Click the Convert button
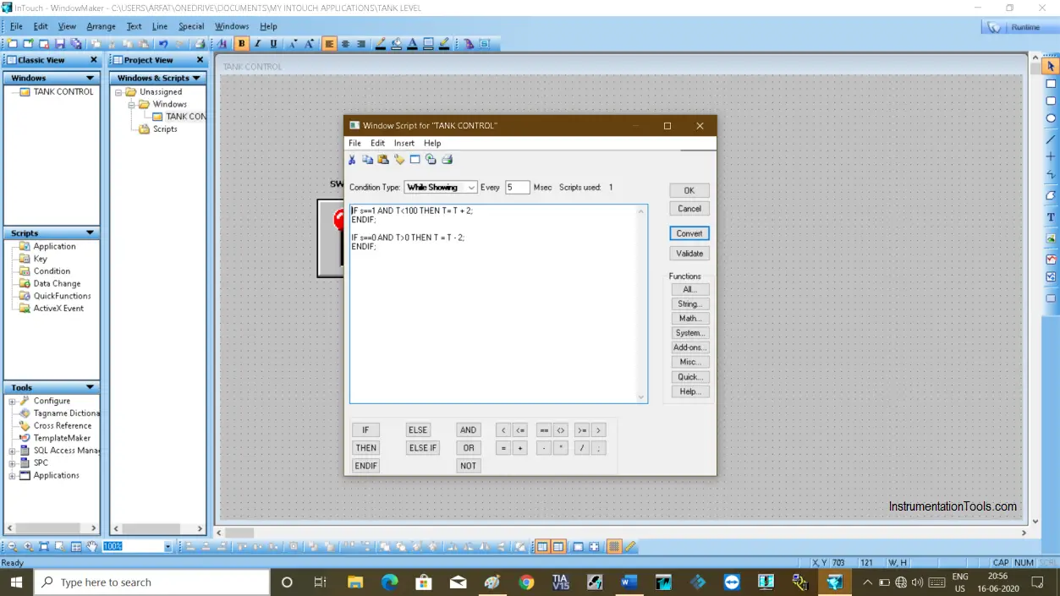 (689, 233)
